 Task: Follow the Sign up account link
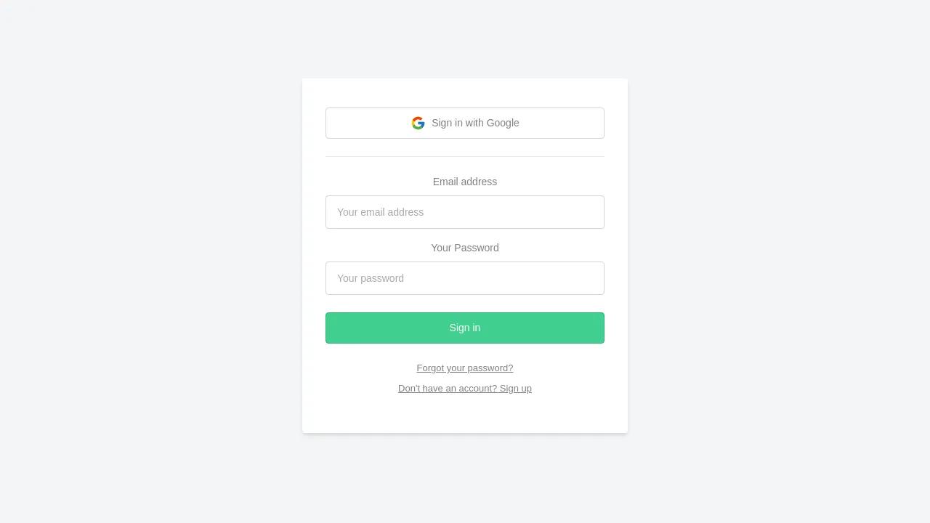click(465, 389)
